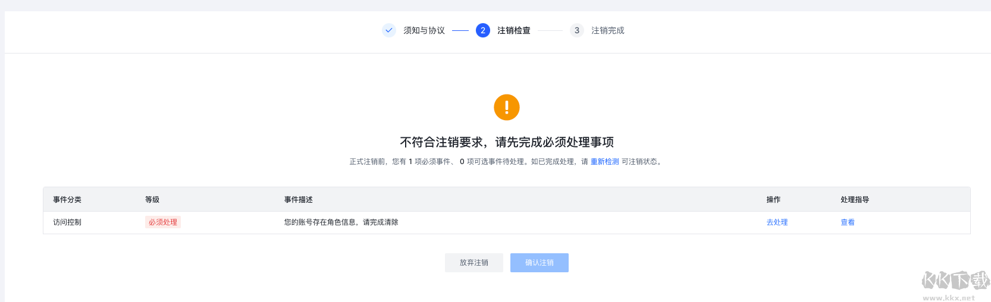Click the red 必须处理 level tag
This screenshot has width=991, height=302.
tap(163, 222)
